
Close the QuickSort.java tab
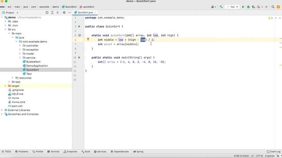pyautogui.click(x=95, y=13)
